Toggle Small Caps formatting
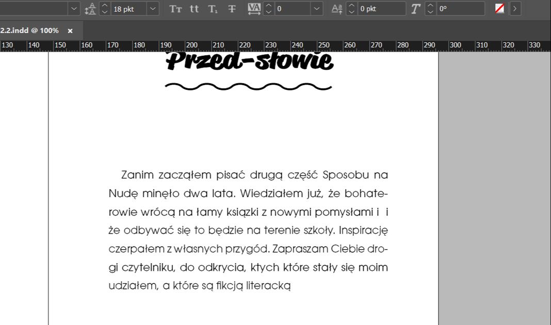Image resolution: width=551 pixels, height=325 pixels. coord(195,9)
